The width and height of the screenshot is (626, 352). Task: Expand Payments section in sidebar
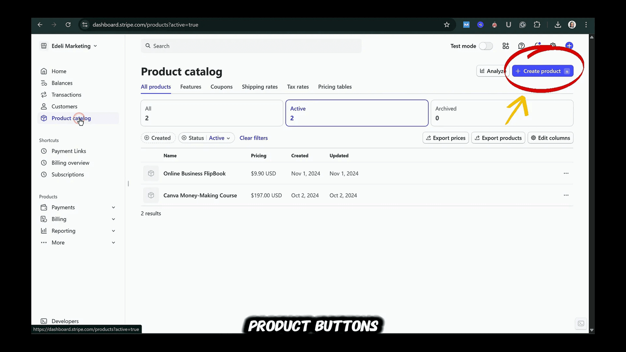[x=78, y=207]
